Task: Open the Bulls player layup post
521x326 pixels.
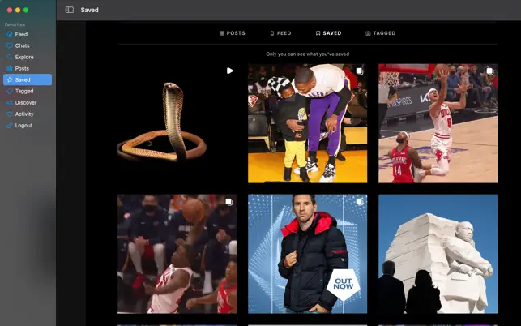Action: pos(438,123)
